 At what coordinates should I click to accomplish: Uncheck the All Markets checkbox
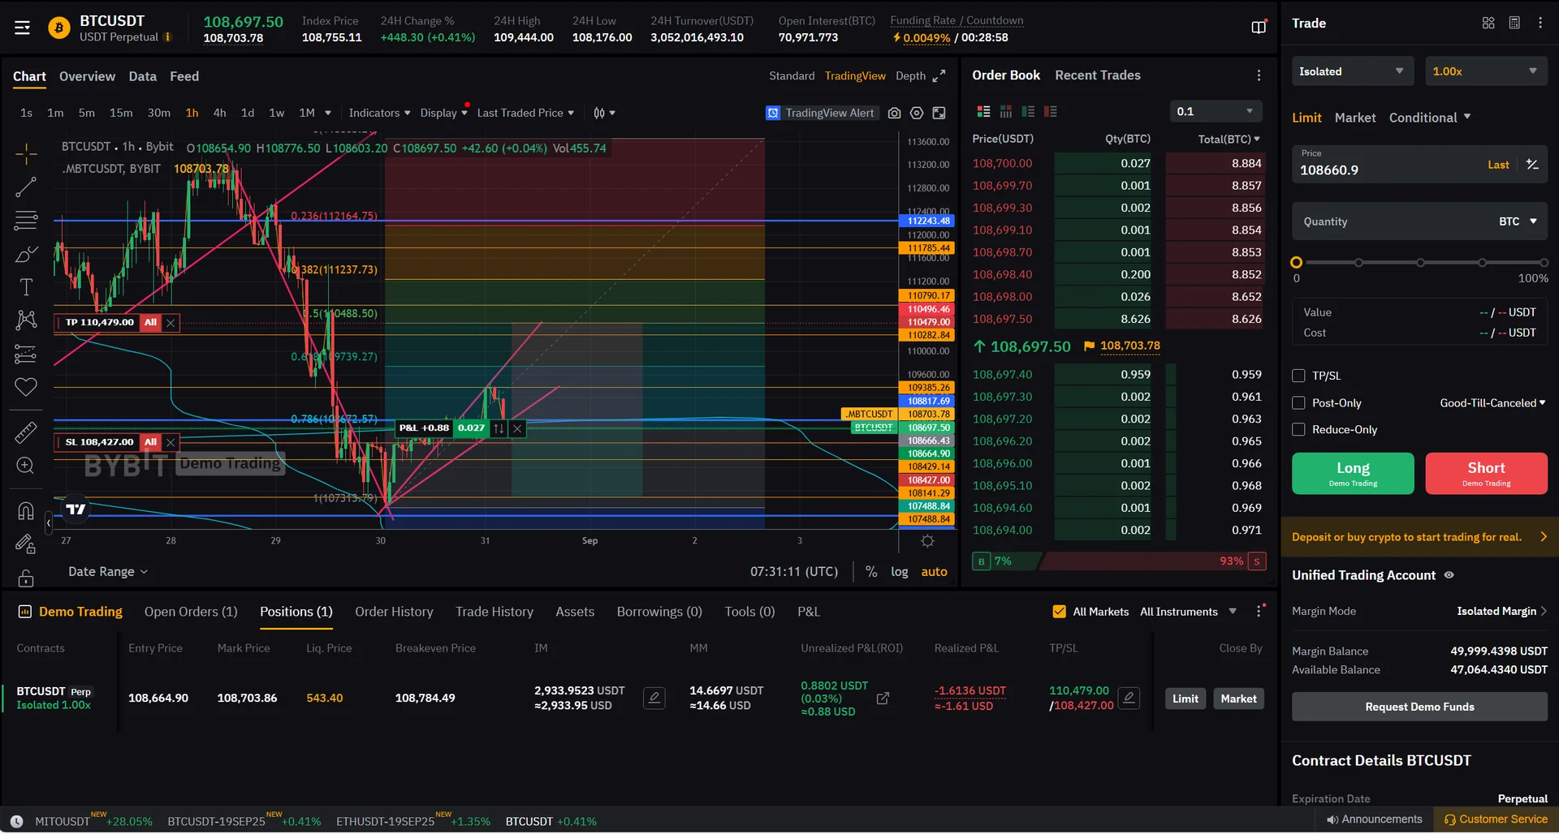coord(1059,612)
